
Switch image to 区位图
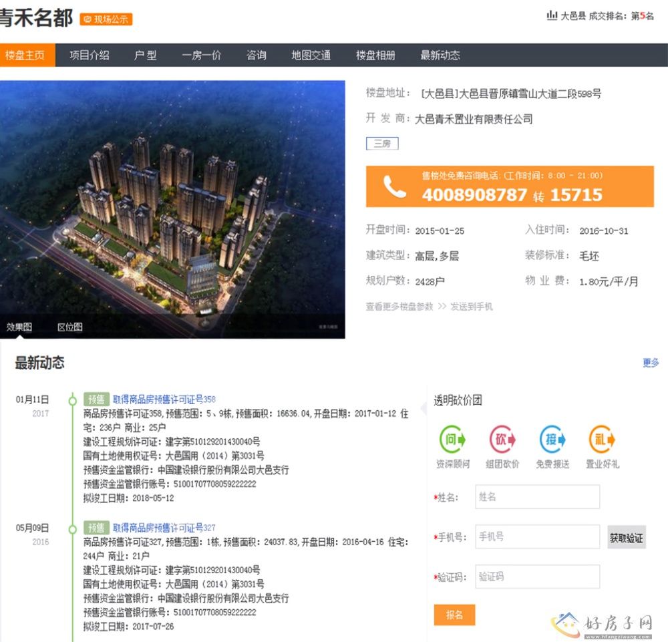tap(70, 327)
